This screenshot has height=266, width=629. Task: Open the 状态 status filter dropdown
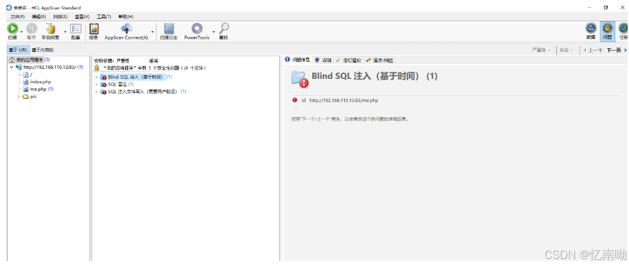pyautogui.click(x=567, y=50)
